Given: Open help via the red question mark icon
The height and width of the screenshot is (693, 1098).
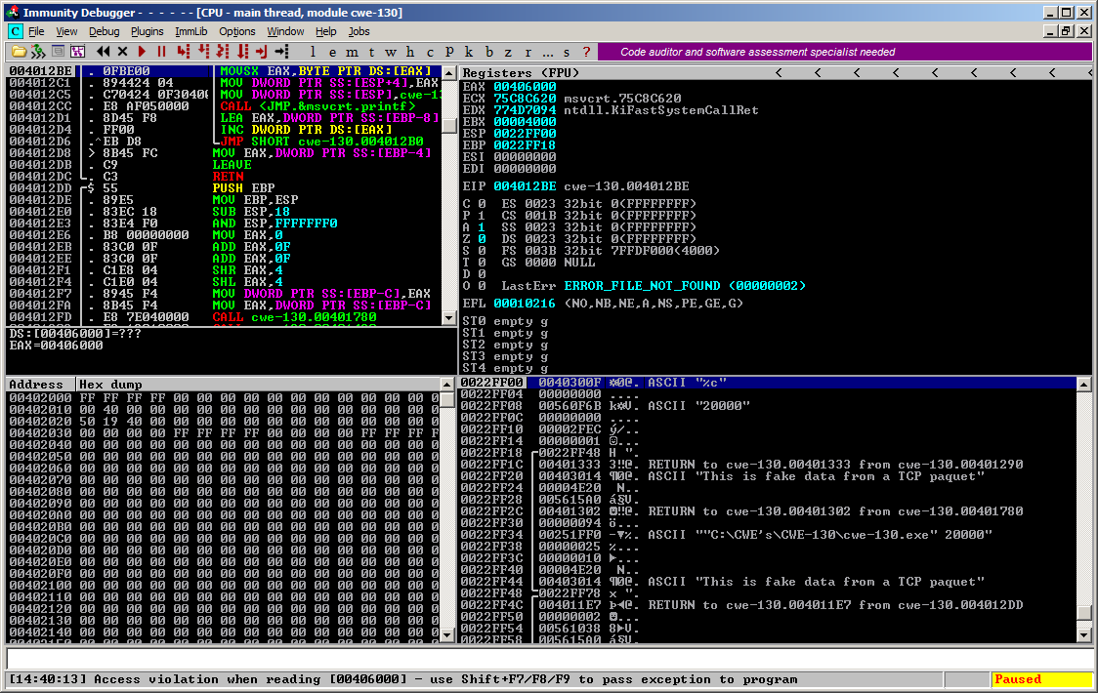Looking at the screenshot, I should (x=586, y=52).
